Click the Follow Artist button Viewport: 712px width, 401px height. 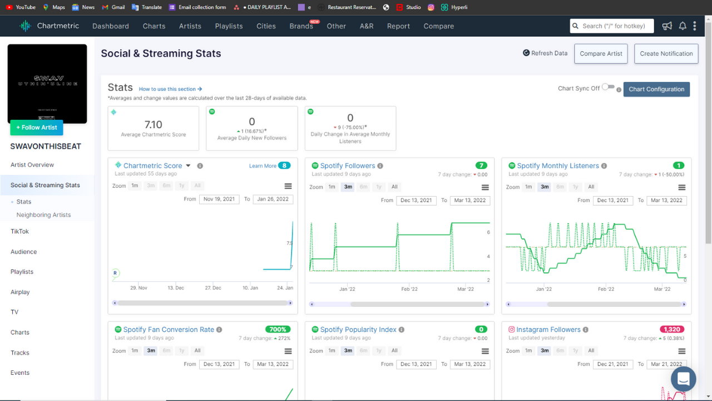tap(37, 128)
